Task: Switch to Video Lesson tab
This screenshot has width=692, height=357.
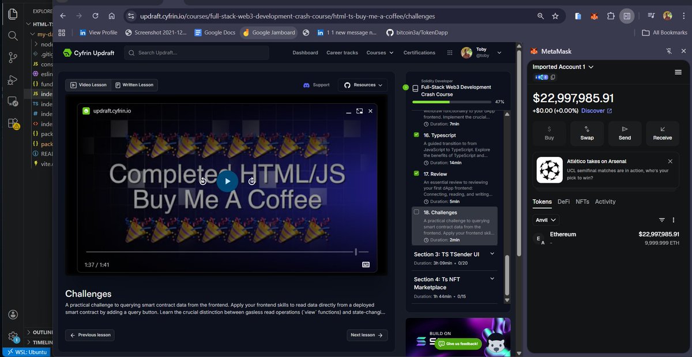Action: 88,85
